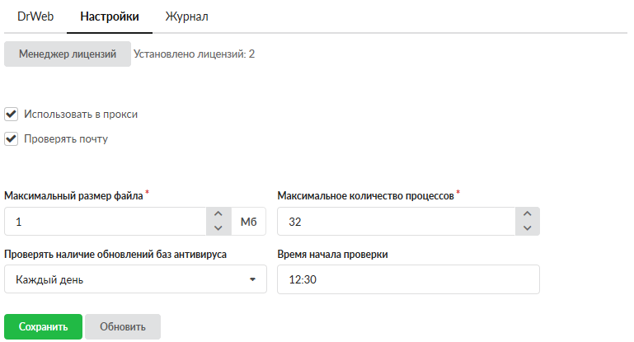Click the maximum file size input field
This screenshot has width=634, height=342.
tap(104, 222)
